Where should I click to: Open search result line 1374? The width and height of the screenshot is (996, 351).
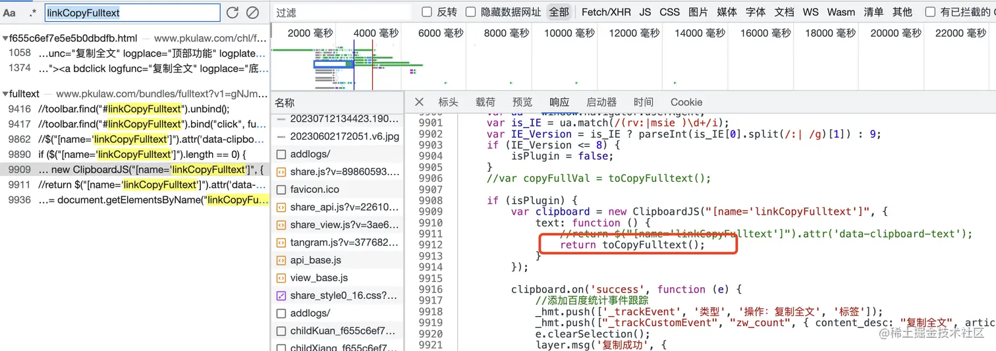(135, 68)
